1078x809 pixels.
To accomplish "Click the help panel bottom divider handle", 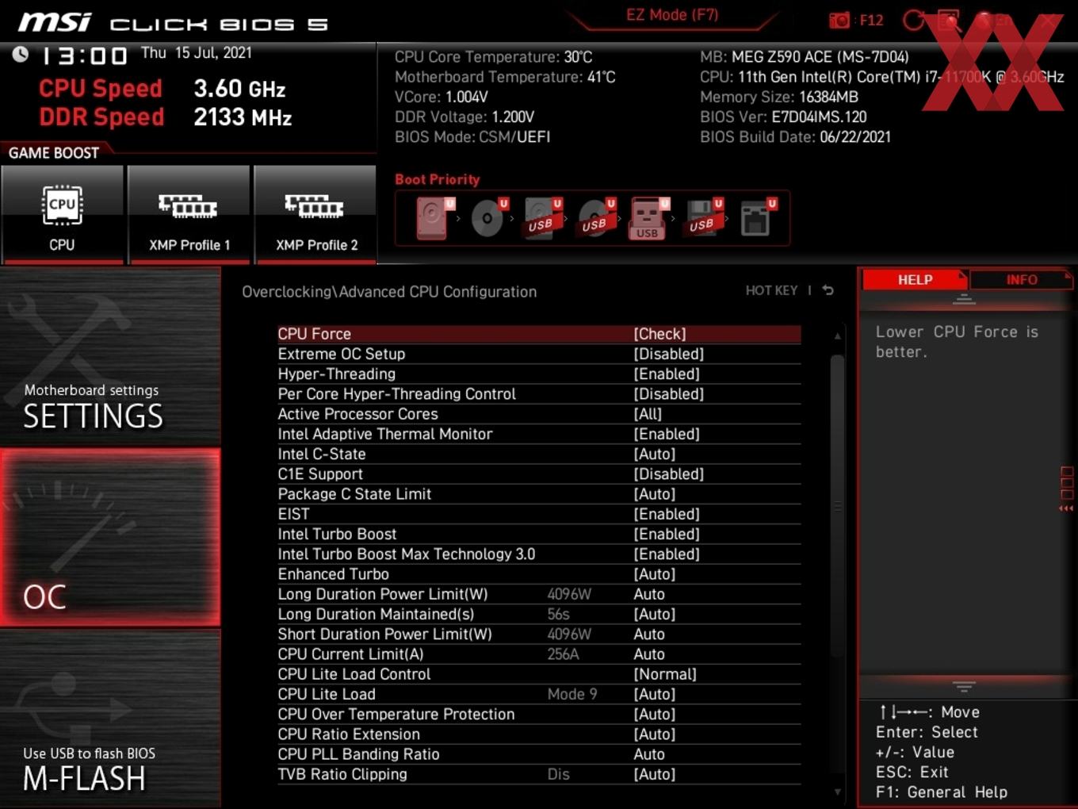I will coord(964,686).
